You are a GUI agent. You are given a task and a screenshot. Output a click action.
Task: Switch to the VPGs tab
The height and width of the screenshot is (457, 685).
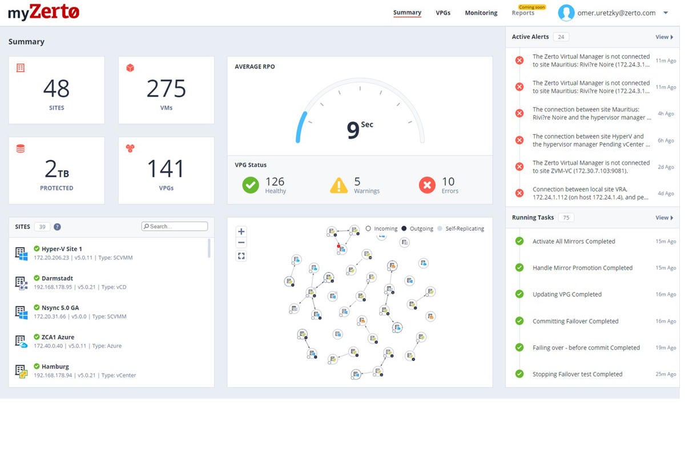pyautogui.click(x=443, y=13)
